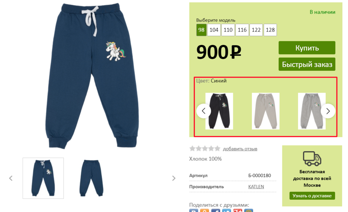Click the delivery truck icon

pos(312,158)
